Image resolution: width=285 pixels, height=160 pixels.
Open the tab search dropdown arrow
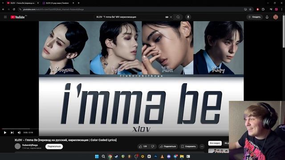click(x=3, y=3)
